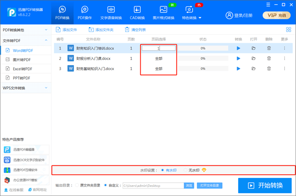Click 全部 page selection for 财报分析入门课.docx
This screenshot has height=196, width=296.
[x=158, y=59]
